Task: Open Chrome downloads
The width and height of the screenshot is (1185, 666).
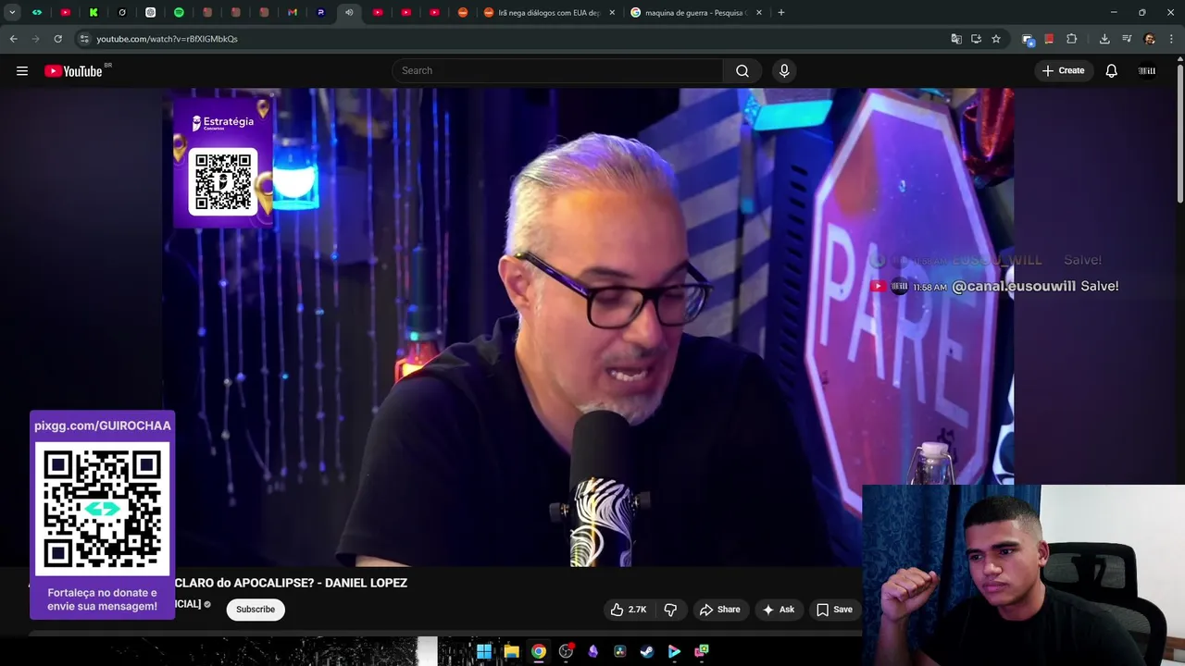Action: coord(1104,39)
